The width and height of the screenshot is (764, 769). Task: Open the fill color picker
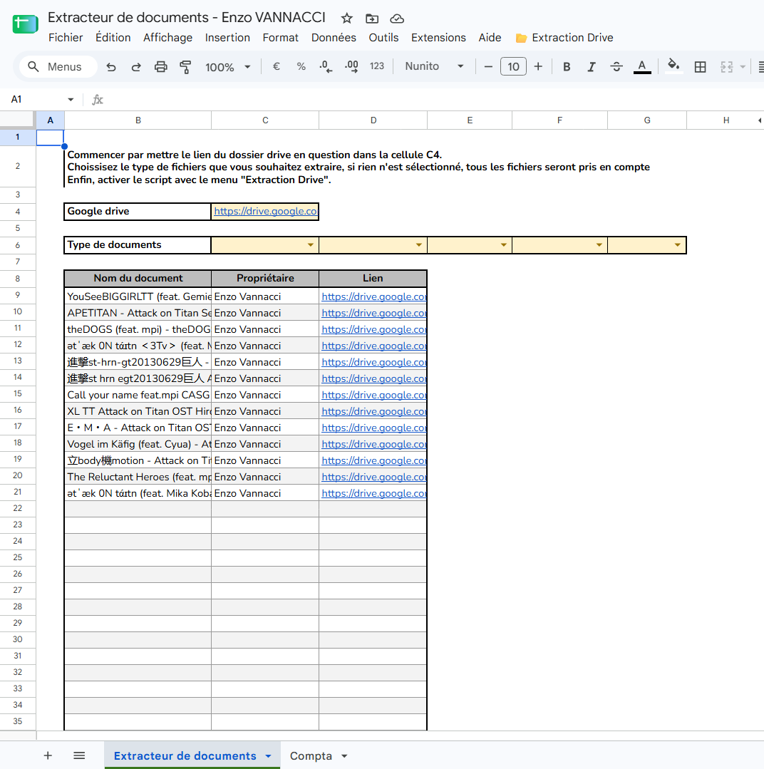point(673,66)
